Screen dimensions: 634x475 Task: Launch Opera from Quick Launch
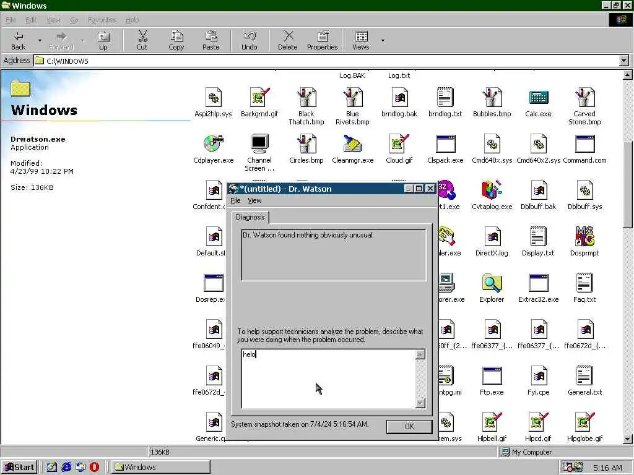(94, 468)
